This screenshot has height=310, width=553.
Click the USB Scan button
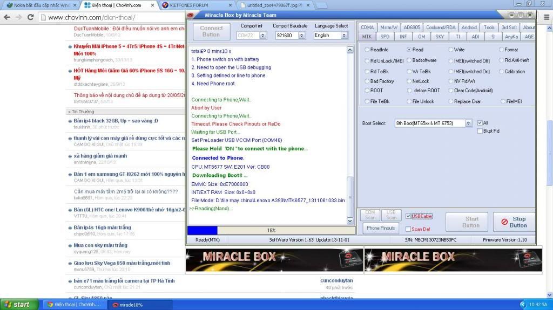pyautogui.click(x=391, y=215)
